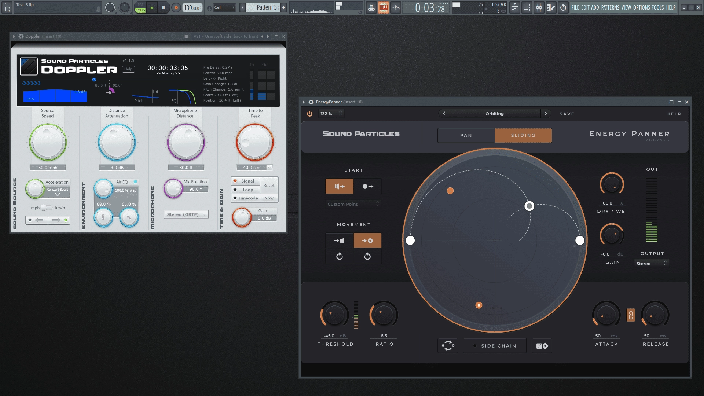Click the record button in the transport
The image size is (704, 396).
(176, 7)
